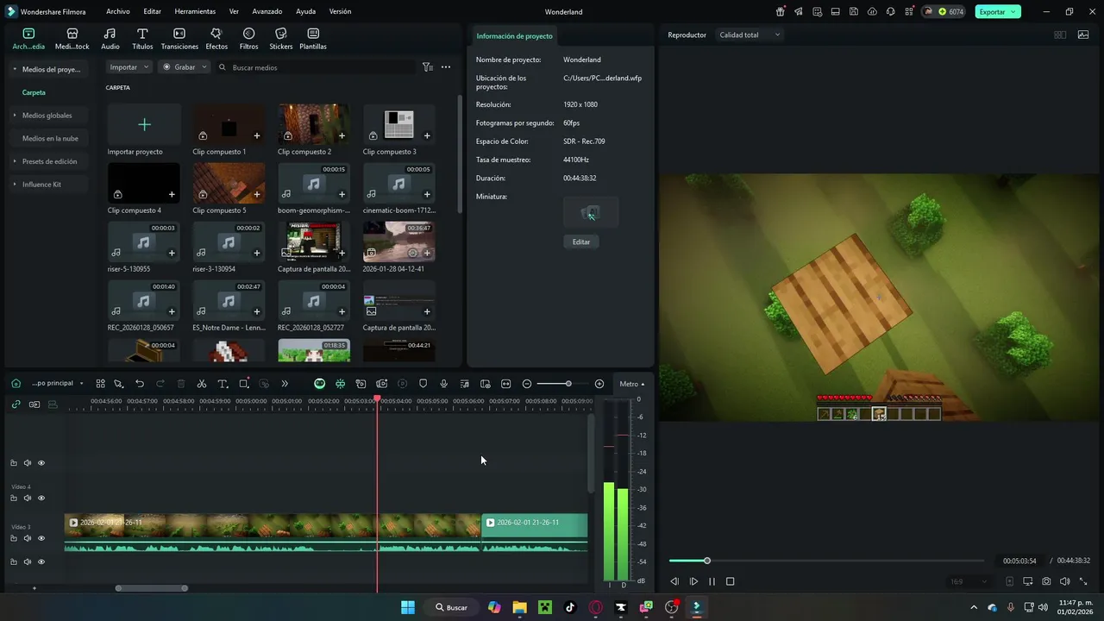This screenshot has height=621, width=1104.
Task: Open the Editar menu
Action: [152, 11]
